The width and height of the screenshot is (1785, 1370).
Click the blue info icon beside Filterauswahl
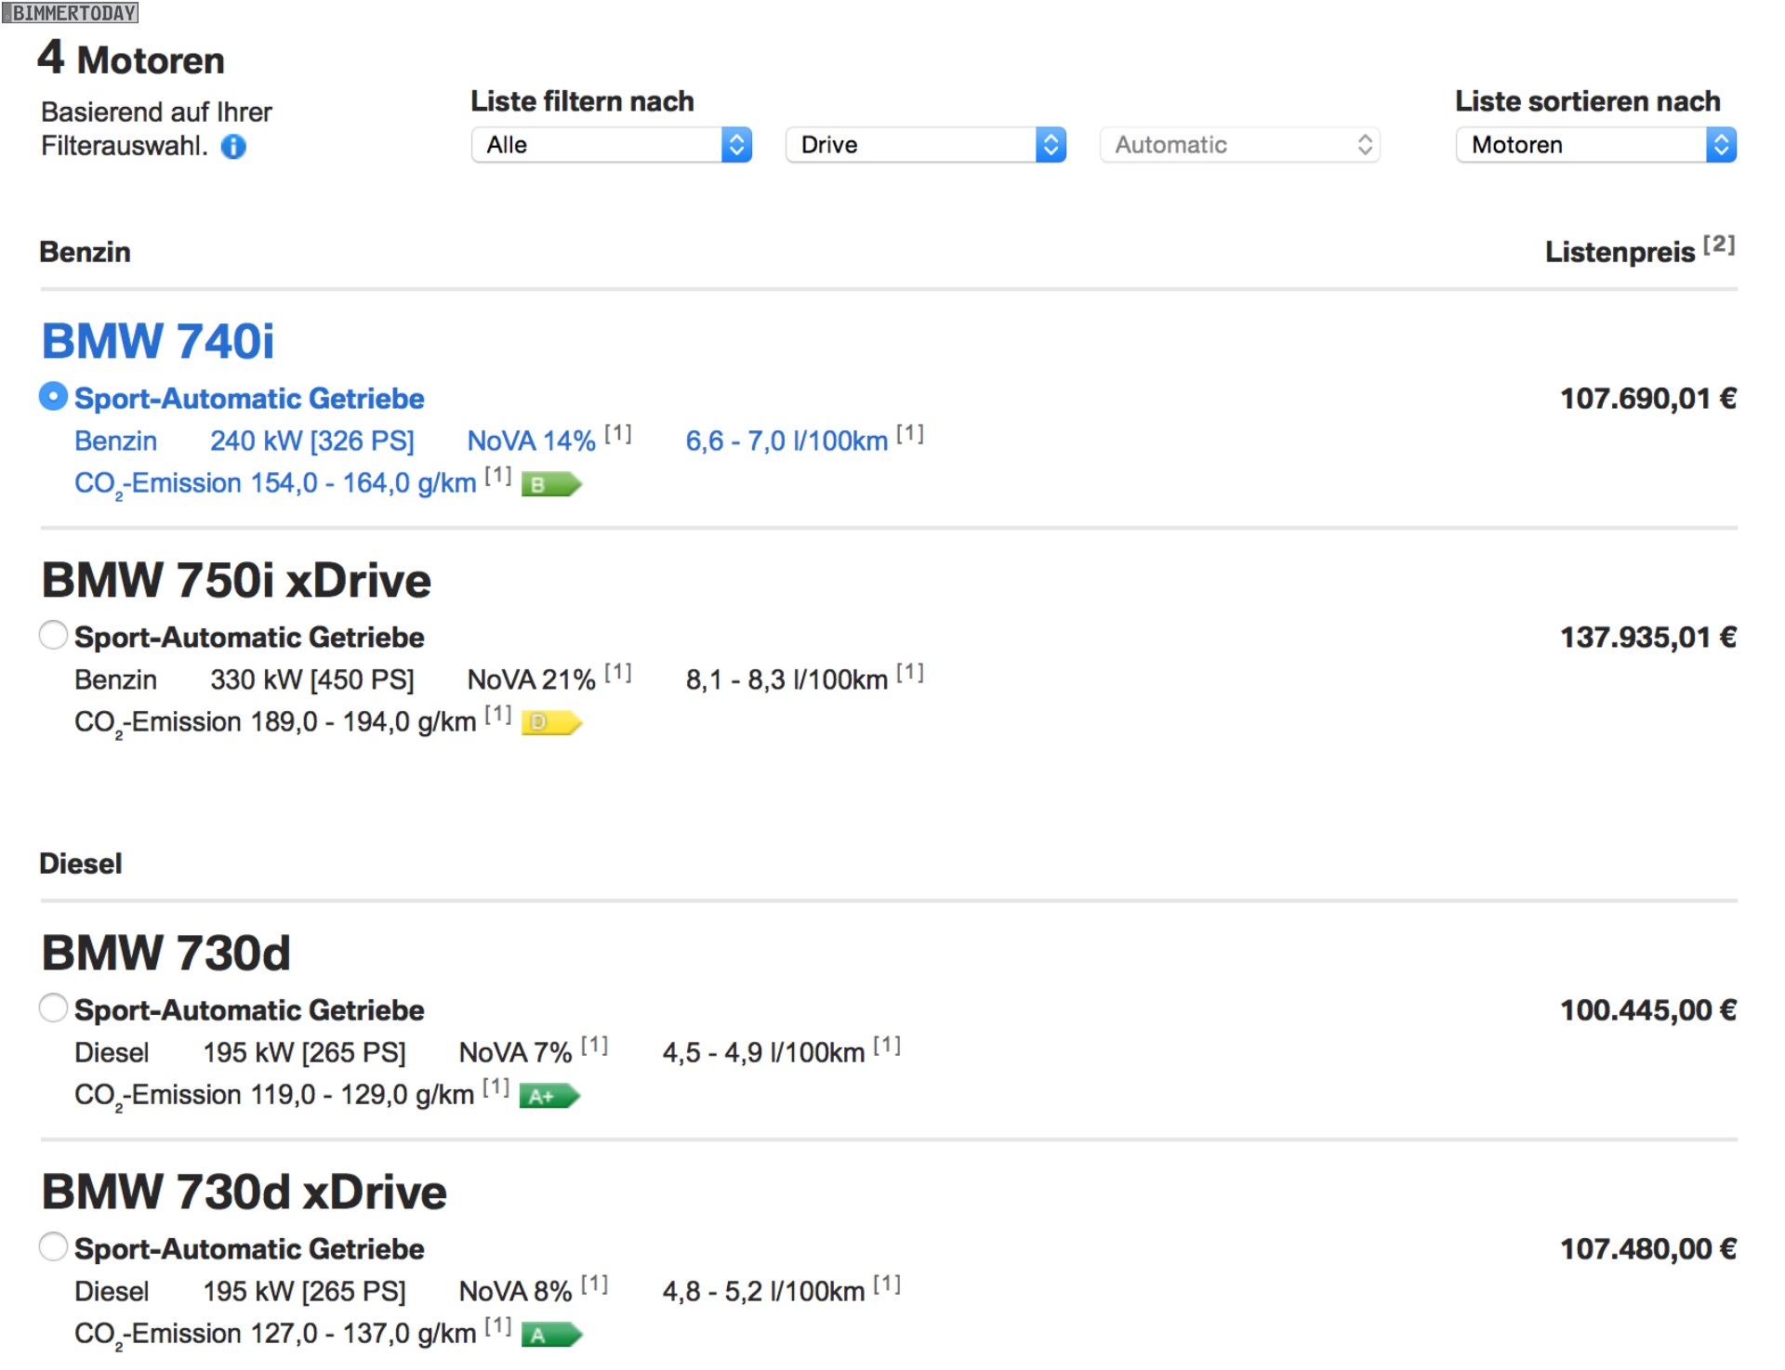tap(233, 147)
